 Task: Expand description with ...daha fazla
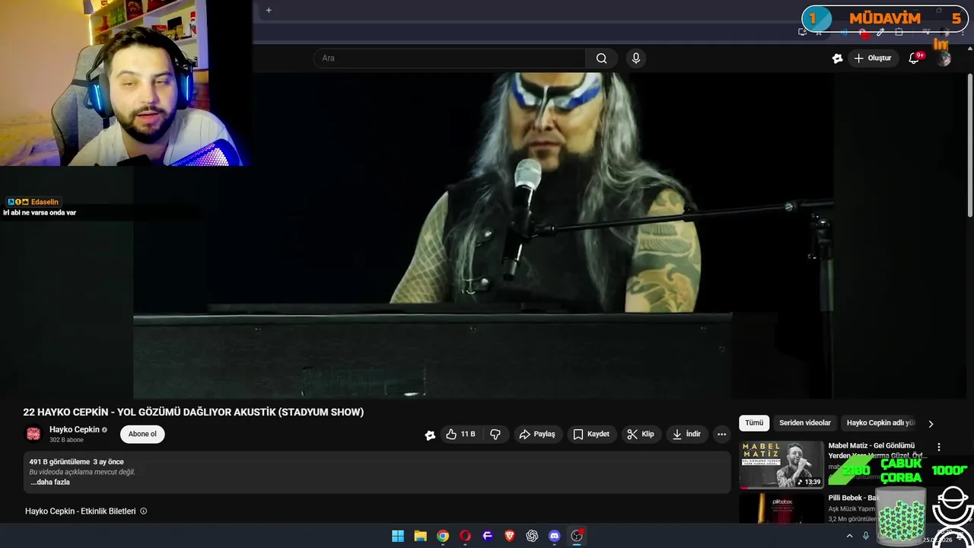tap(50, 483)
